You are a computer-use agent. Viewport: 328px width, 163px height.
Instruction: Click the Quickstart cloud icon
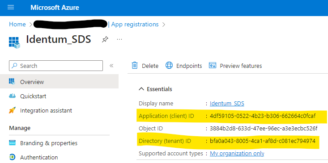(x=13, y=96)
